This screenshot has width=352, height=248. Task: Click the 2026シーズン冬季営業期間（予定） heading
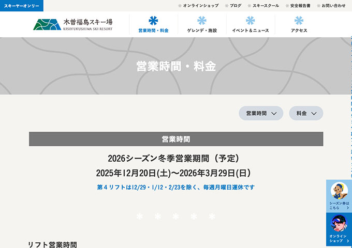coord(173,159)
